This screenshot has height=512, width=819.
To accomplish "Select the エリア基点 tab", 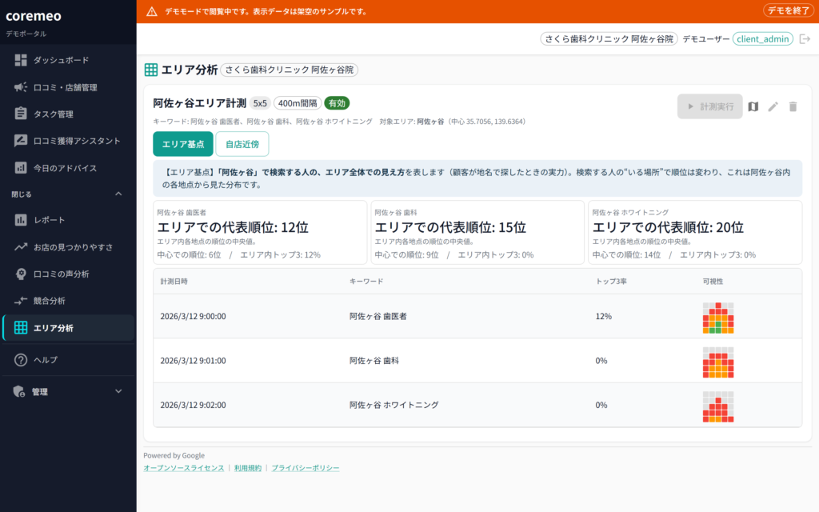I will tap(183, 144).
